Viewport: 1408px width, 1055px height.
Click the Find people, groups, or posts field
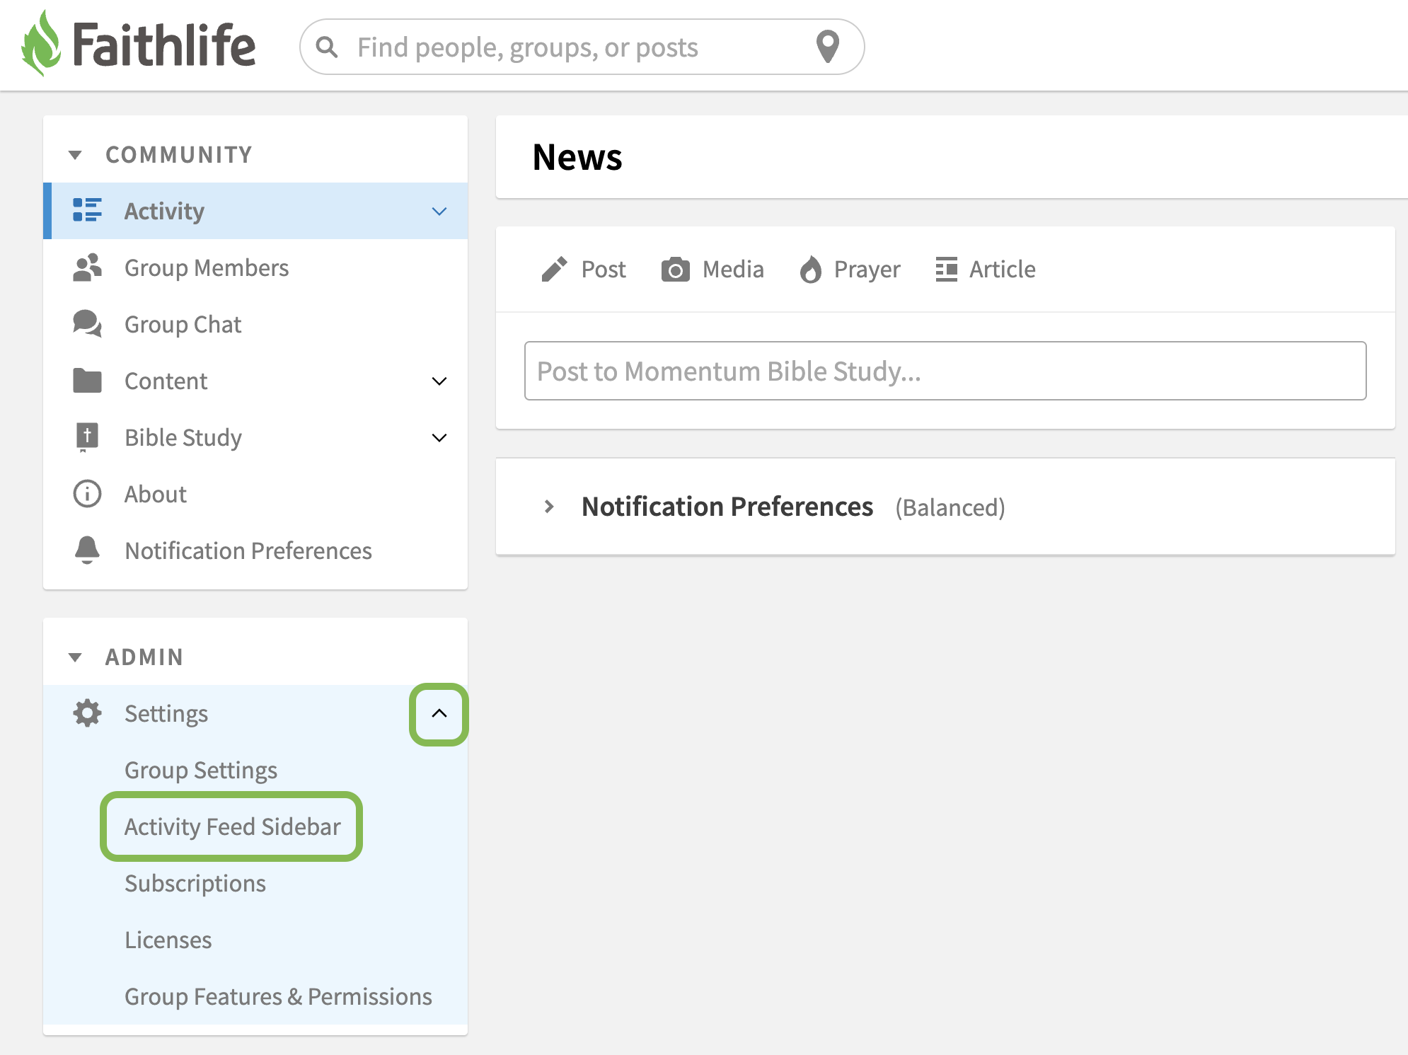coord(582,47)
